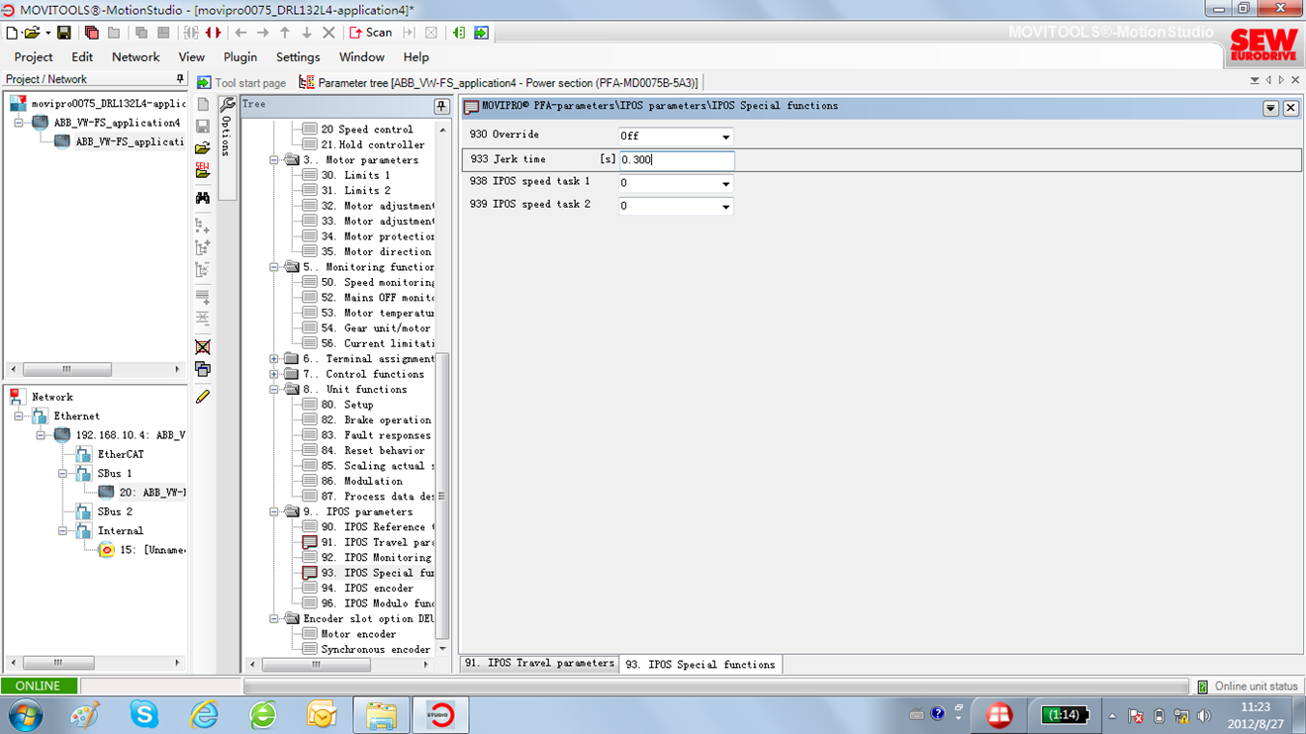Switch to the Tool start page tab
Image resolution: width=1306 pixels, height=734 pixels.
pos(242,83)
